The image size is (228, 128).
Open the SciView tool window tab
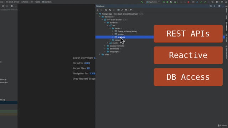(227, 38)
